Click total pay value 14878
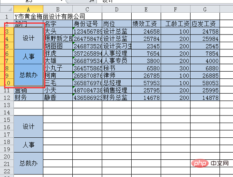Image resolution: width=233 pixels, height=177 pixels. [x=205, y=98]
